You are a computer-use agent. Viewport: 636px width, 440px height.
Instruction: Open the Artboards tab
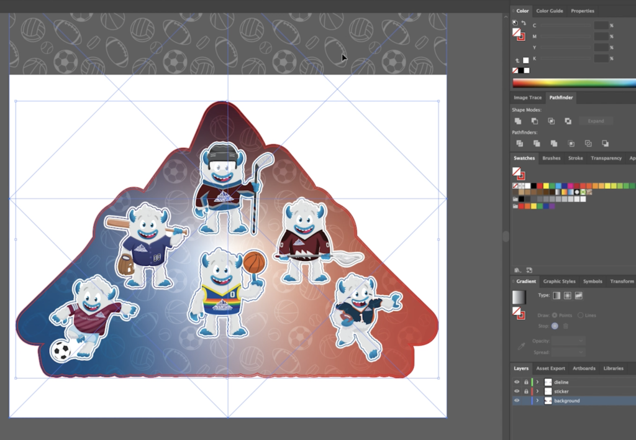584,369
